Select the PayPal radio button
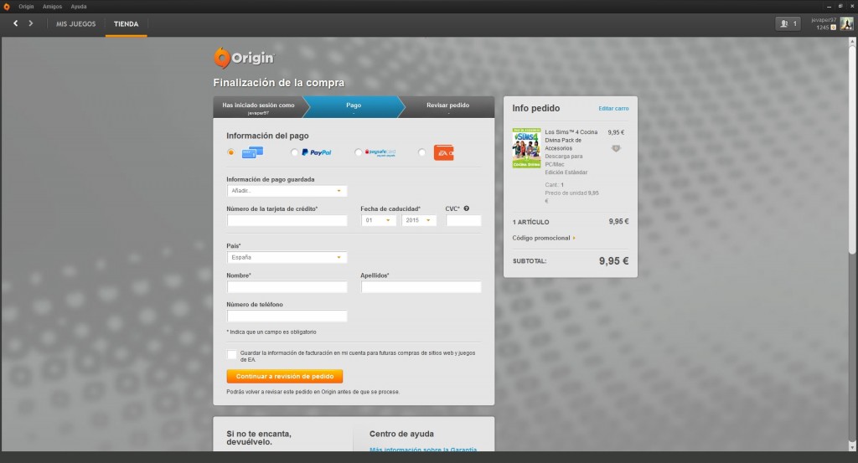The height and width of the screenshot is (463, 858). (294, 152)
